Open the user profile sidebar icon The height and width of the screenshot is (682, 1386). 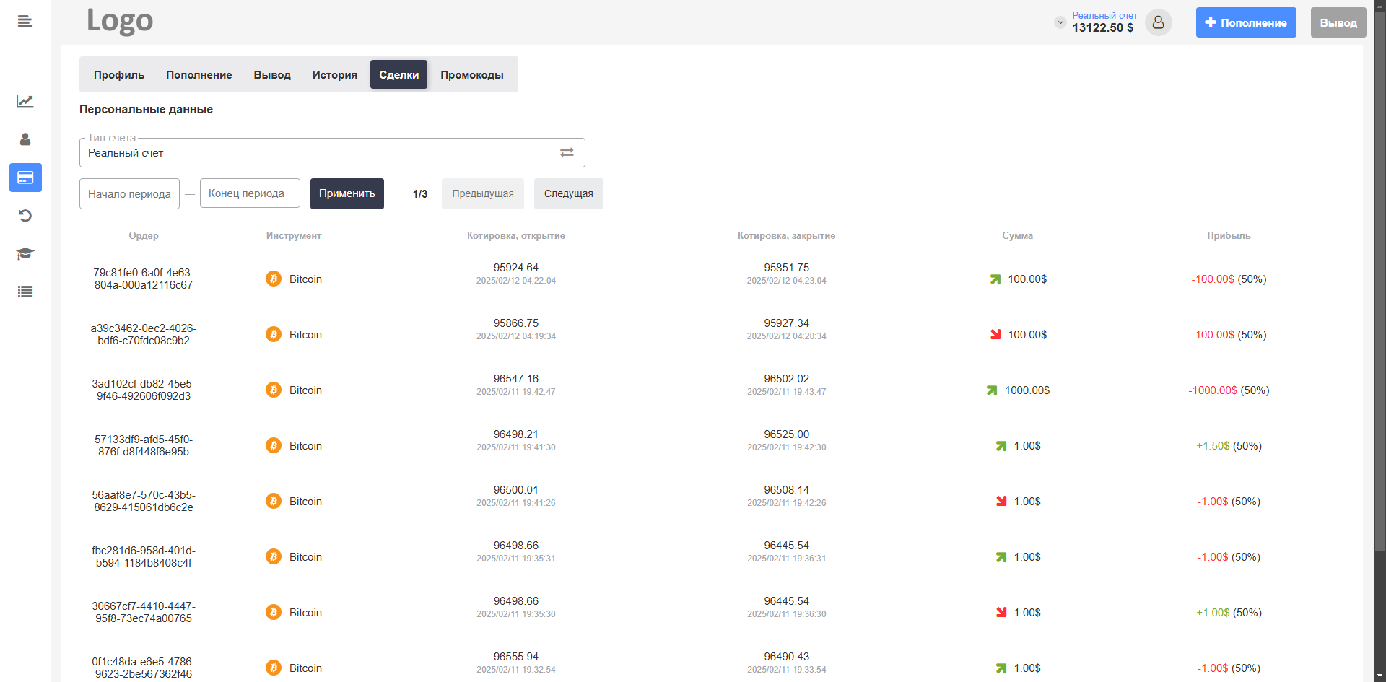tap(25, 139)
